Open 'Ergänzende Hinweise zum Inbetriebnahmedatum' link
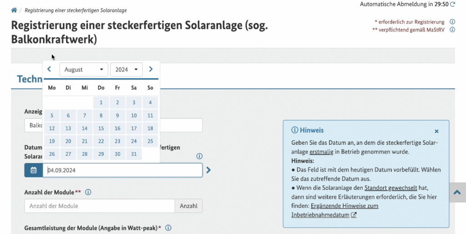The width and height of the screenshot is (466, 234). point(334,210)
